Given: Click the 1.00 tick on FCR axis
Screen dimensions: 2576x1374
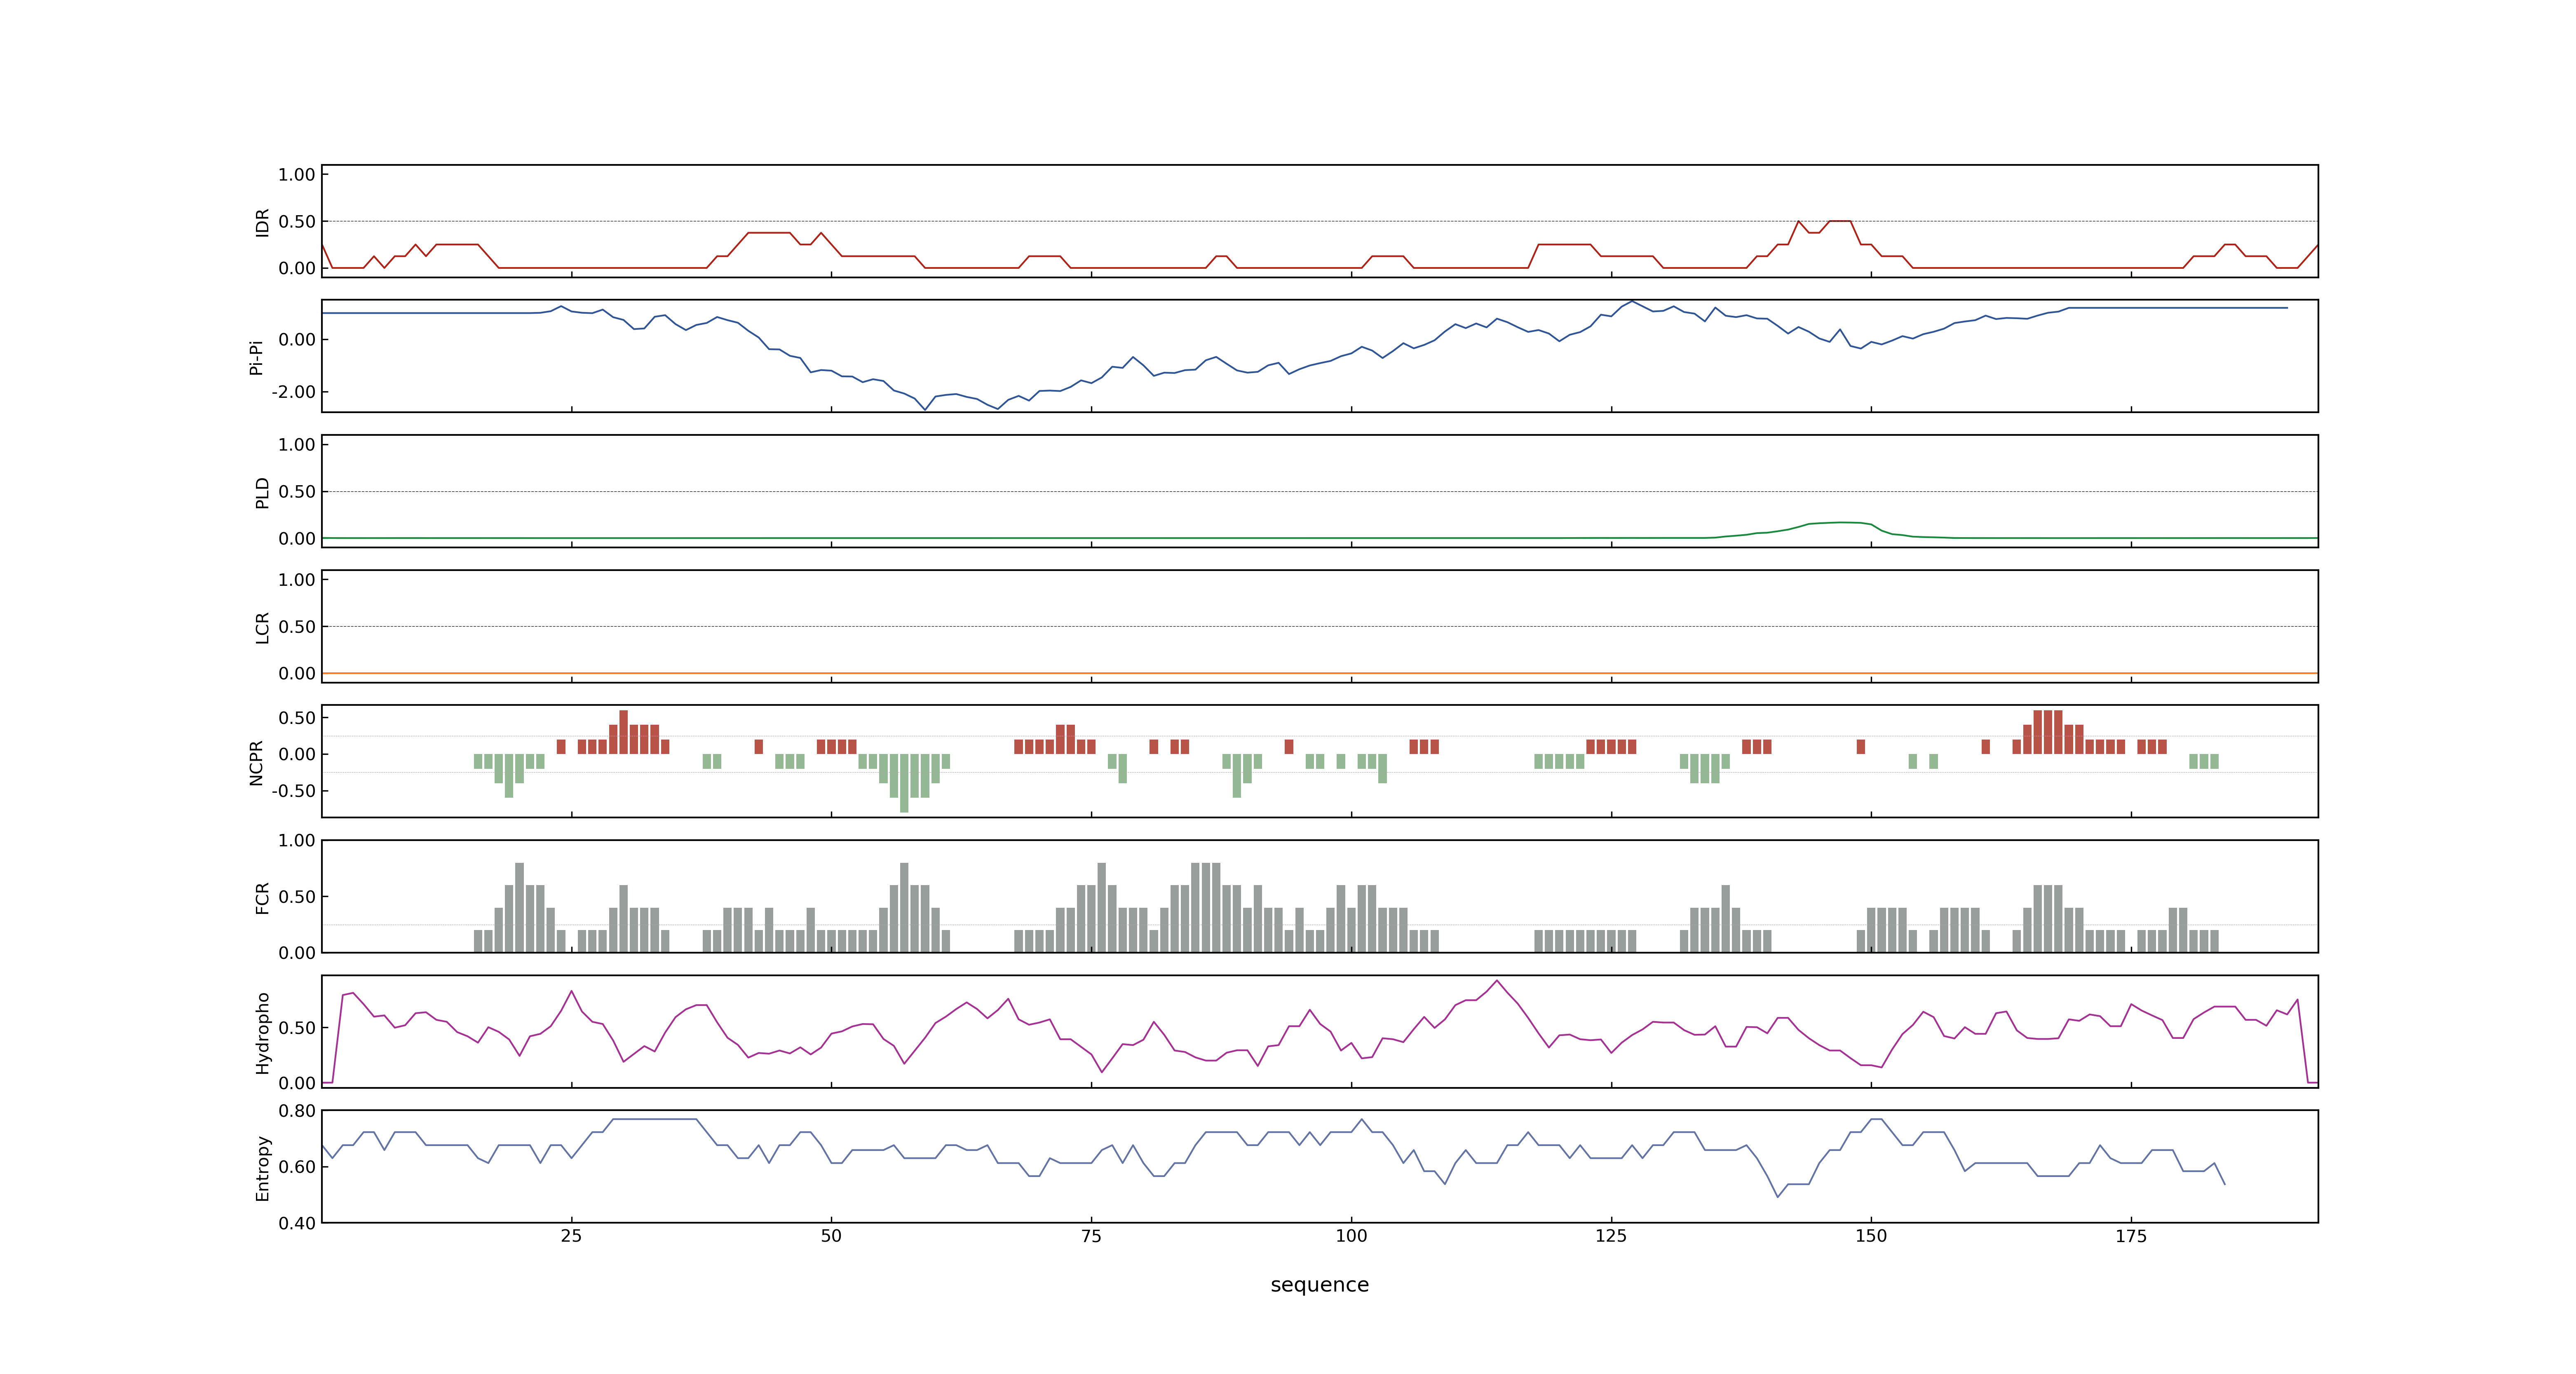Looking at the screenshot, I should coord(297,841).
